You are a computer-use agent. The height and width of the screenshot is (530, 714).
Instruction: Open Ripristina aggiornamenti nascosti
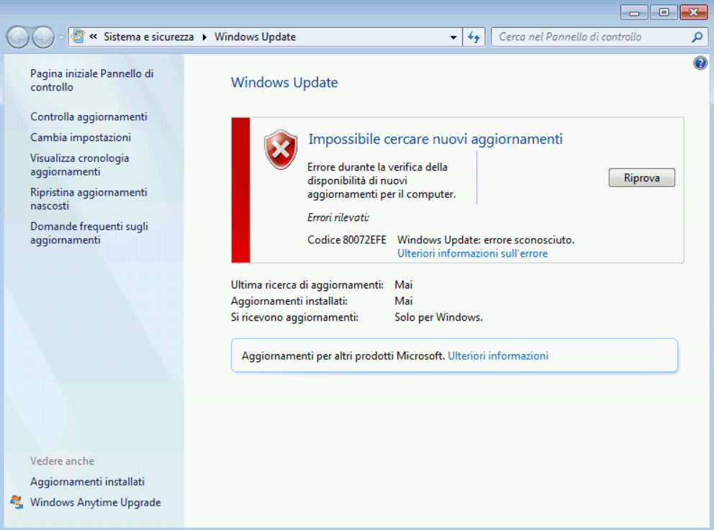click(x=89, y=198)
